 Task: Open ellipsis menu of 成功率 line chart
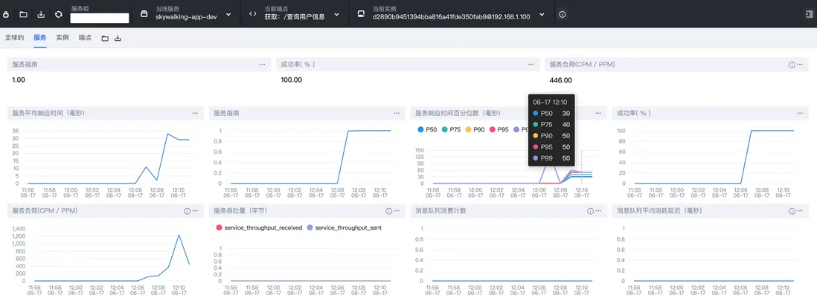[x=800, y=113]
